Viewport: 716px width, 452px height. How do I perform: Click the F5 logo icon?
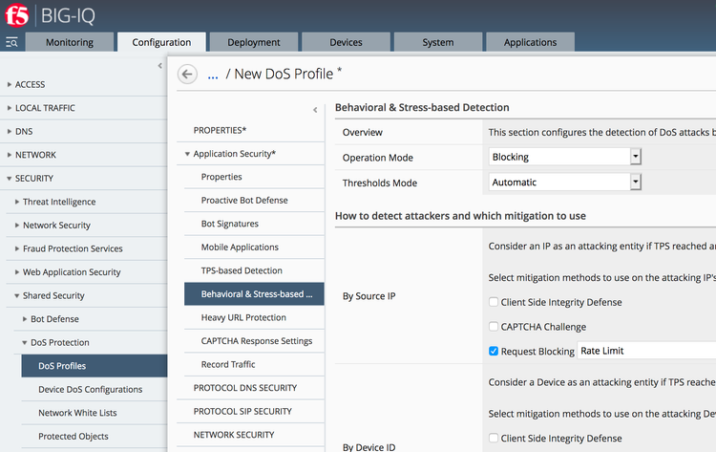[x=16, y=16]
